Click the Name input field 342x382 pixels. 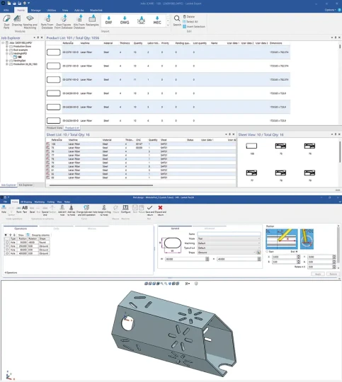coord(229,234)
